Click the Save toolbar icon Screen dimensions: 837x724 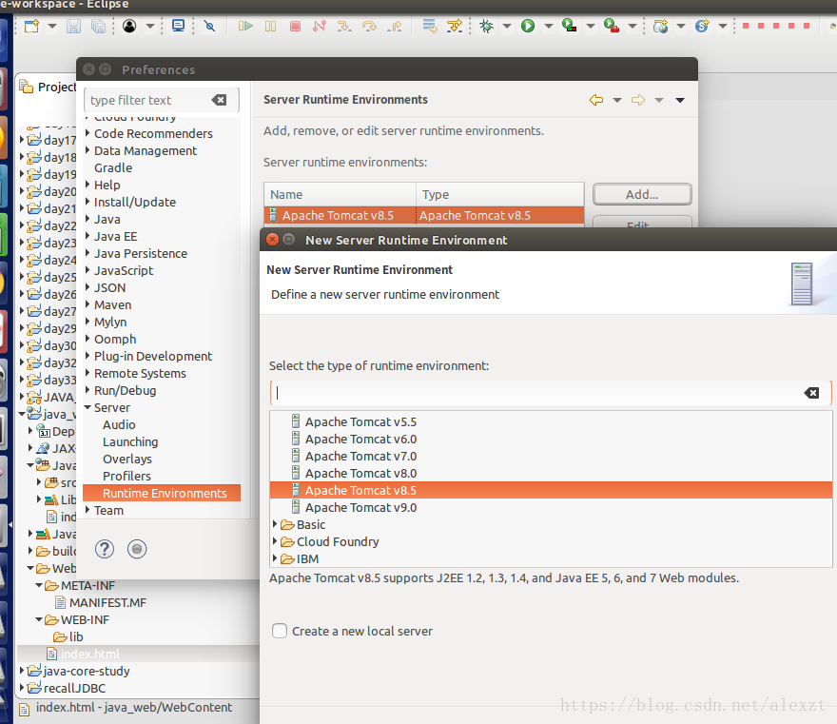click(x=73, y=26)
